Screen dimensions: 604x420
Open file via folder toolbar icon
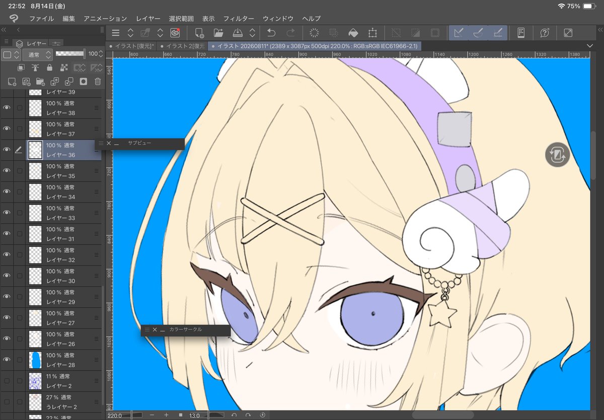pyautogui.click(x=218, y=33)
